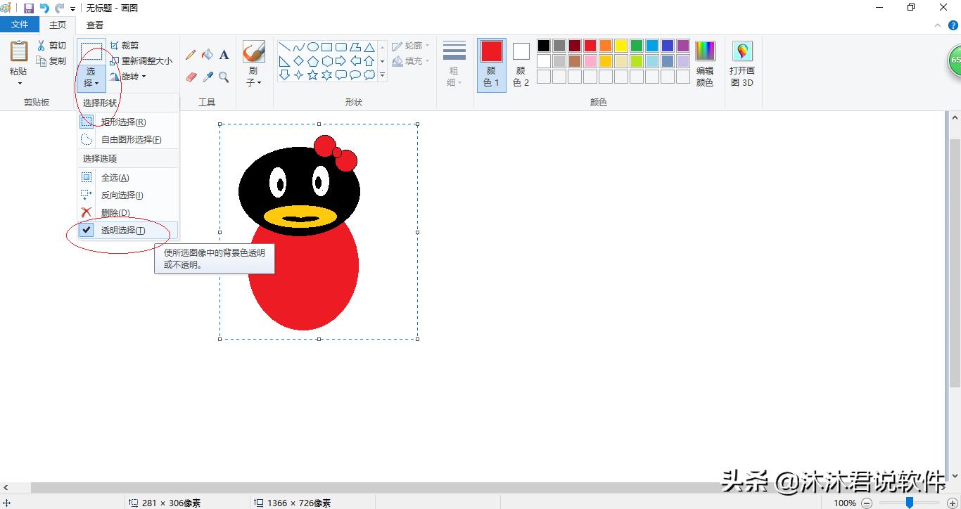Image resolution: width=961 pixels, height=509 pixels.
Task: Choose 删除 to delete the selection
Action: 127,212
